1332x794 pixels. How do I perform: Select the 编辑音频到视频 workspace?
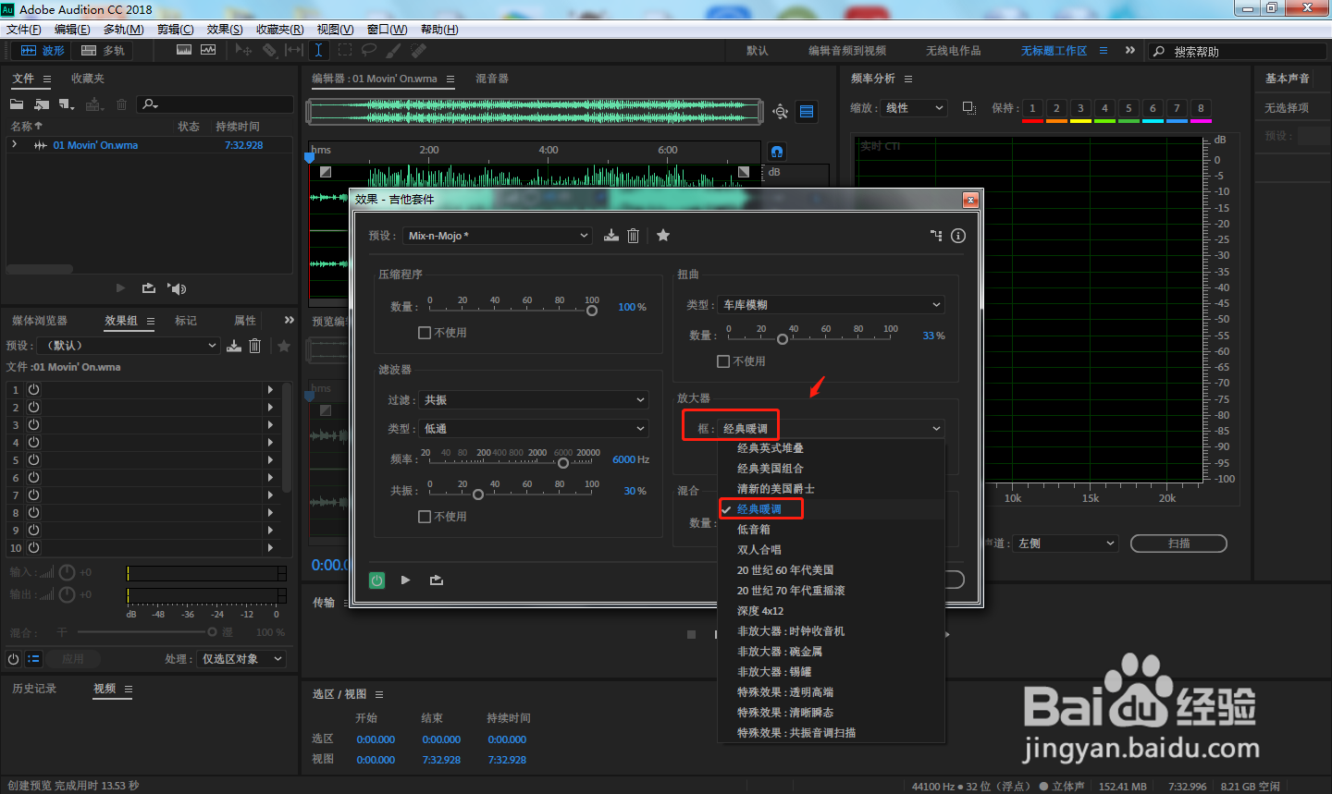pos(847,51)
